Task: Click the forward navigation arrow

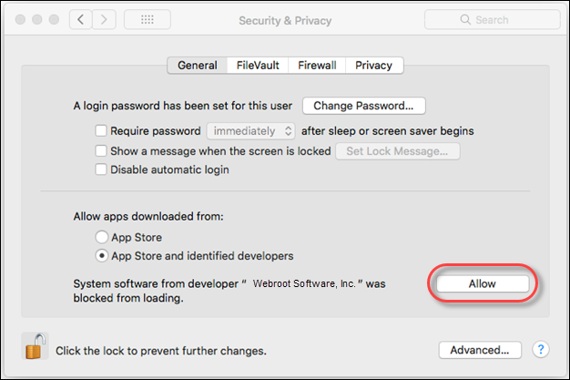Action: (x=104, y=19)
